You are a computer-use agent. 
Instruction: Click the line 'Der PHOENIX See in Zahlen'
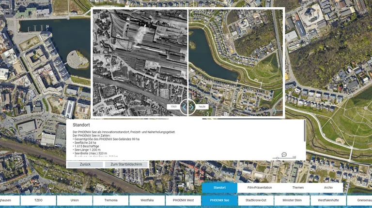[x=92, y=136]
